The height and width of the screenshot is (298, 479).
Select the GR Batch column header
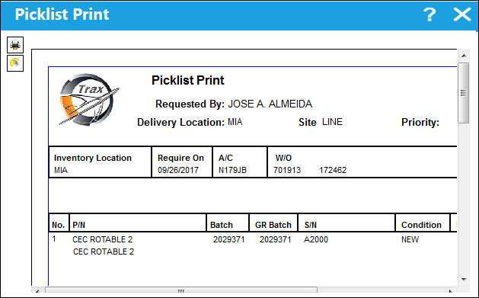[273, 225]
